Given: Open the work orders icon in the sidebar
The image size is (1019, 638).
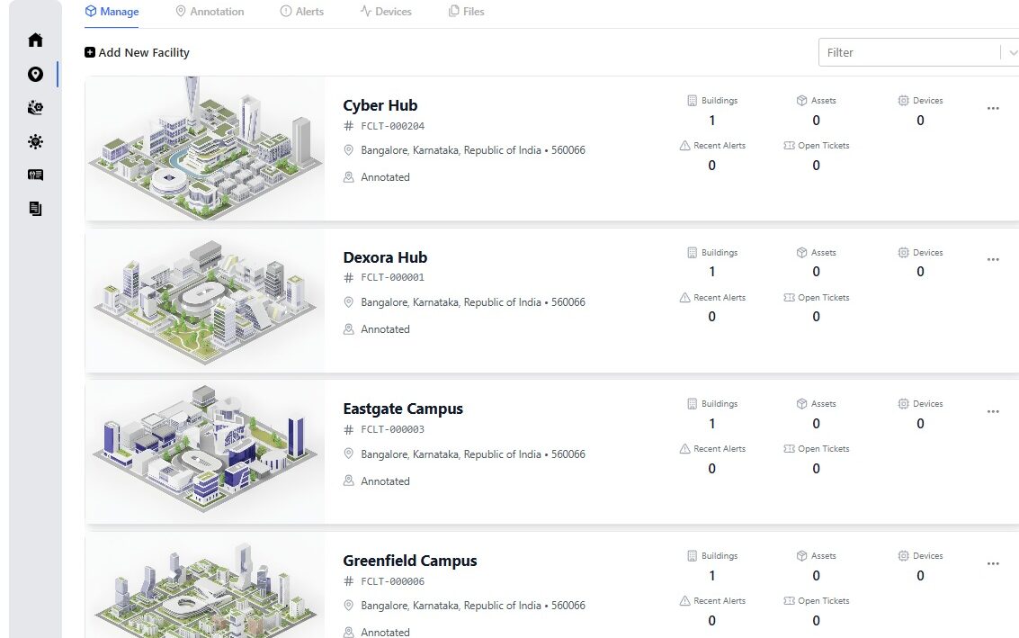Looking at the screenshot, I should tap(35, 175).
